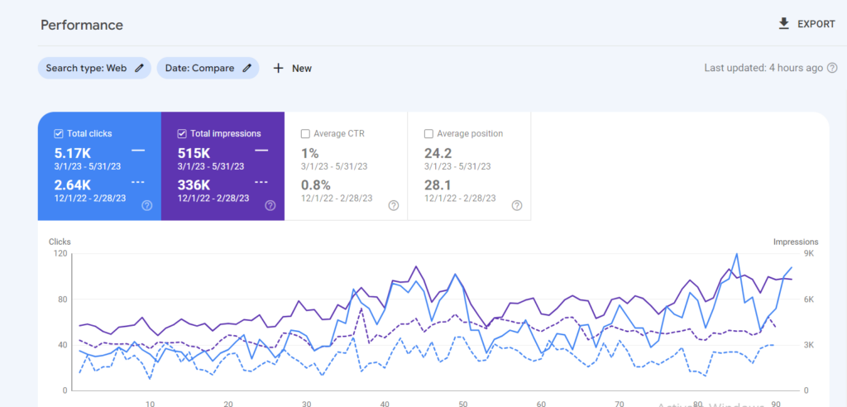847x407 pixels.
Task: Open help icon in Average position card
Action: [516, 205]
